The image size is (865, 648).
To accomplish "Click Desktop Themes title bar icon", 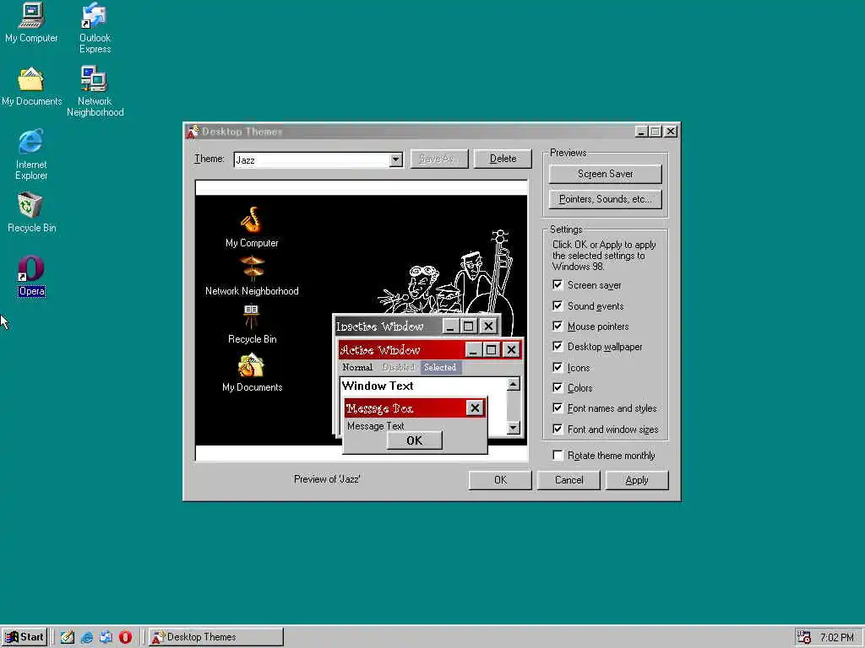I will click(193, 132).
